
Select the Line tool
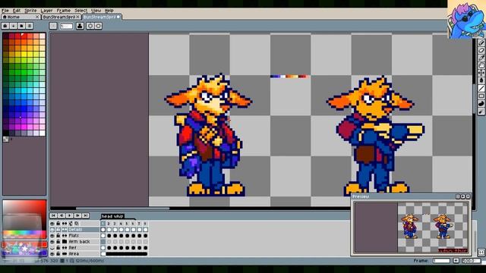pyautogui.click(x=481, y=88)
